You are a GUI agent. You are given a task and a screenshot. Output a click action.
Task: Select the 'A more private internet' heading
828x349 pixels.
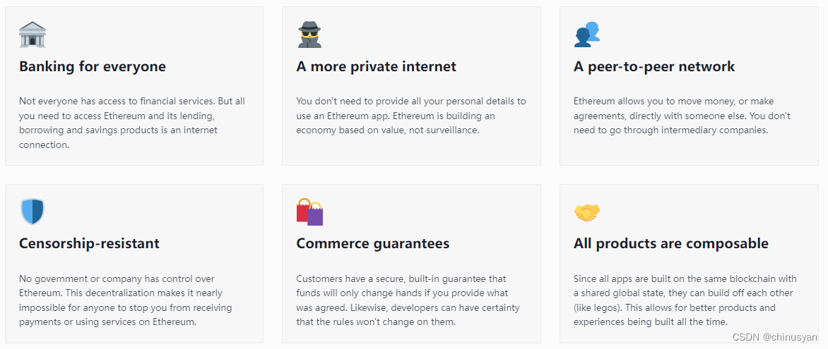coord(376,66)
